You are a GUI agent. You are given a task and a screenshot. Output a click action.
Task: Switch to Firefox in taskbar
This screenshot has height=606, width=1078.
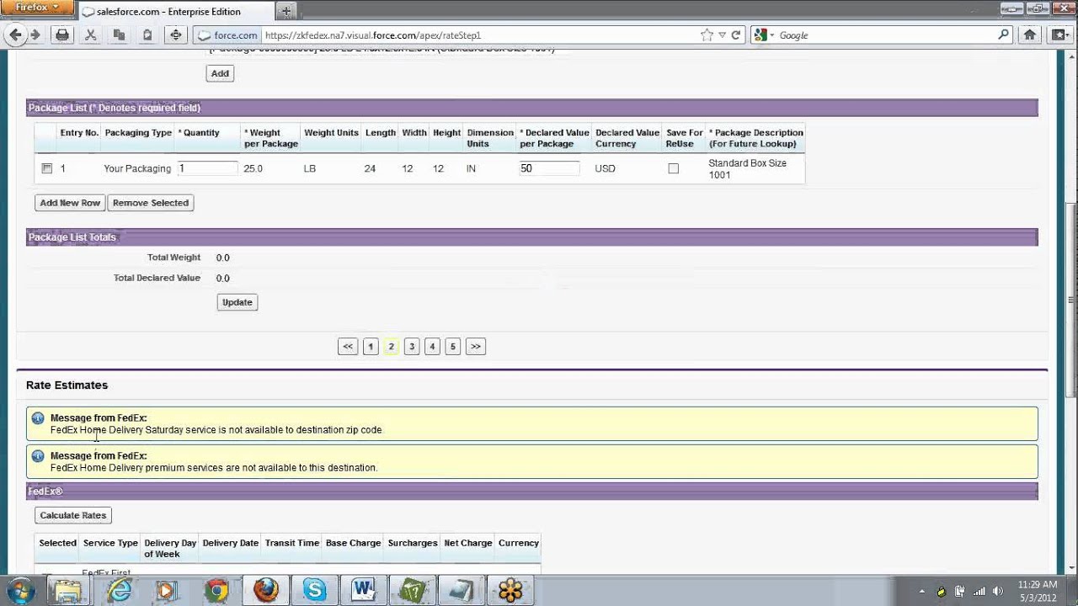pyautogui.click(x=266, y=591)
